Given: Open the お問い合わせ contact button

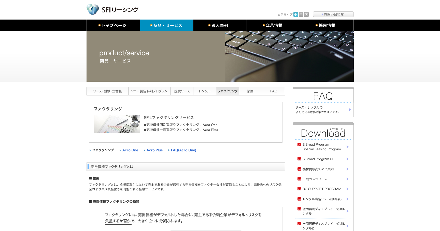Looking at the screenshot, I should [x=333, y=14].
